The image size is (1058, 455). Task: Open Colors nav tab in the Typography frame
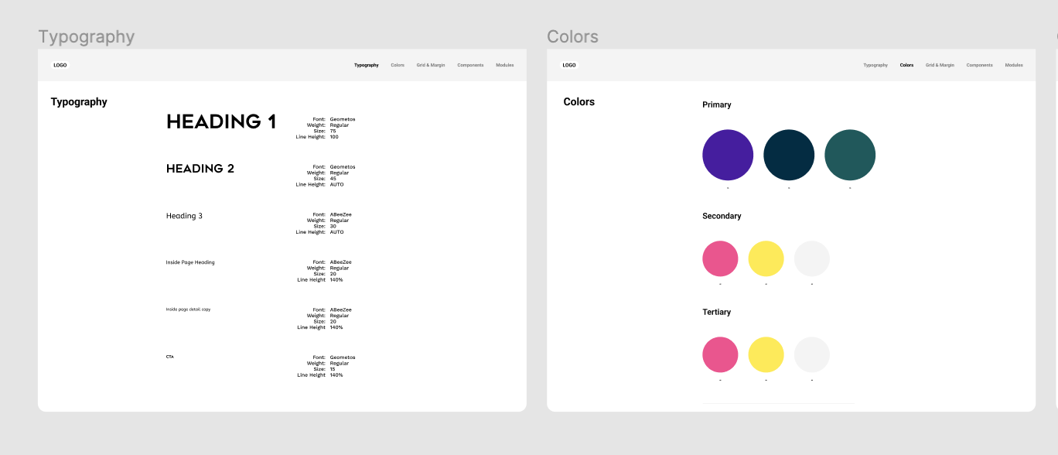pyautogui.click(x=398, y=65)
